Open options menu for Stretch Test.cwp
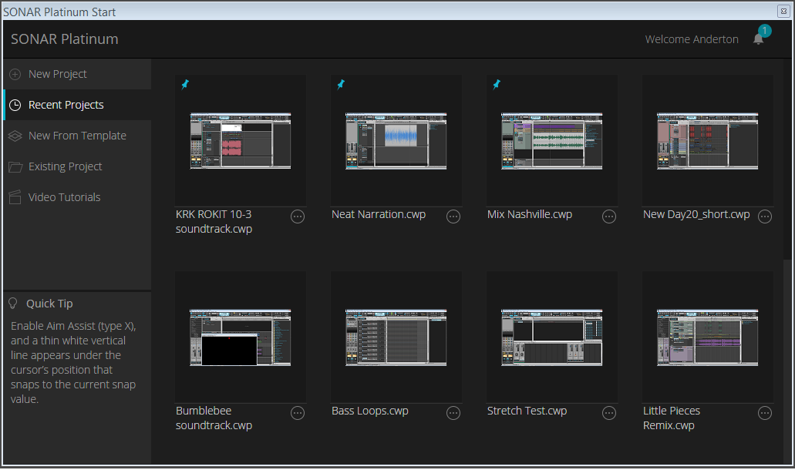Viewport: 795px width, 470px height. pos(609,413)
